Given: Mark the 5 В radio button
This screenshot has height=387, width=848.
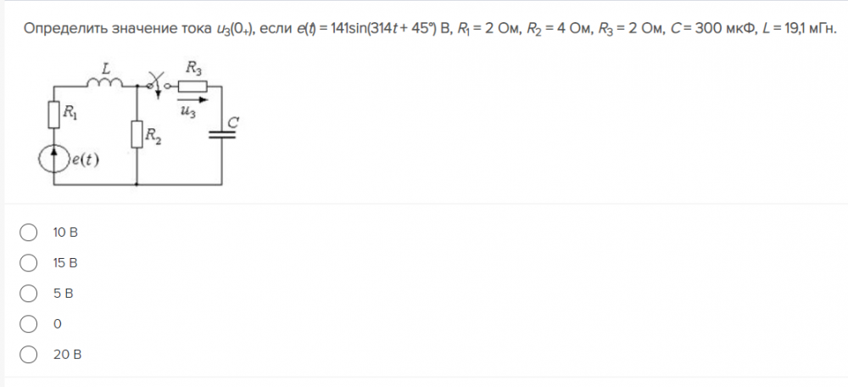Looking at the screenshot, I should pos(29,294).
